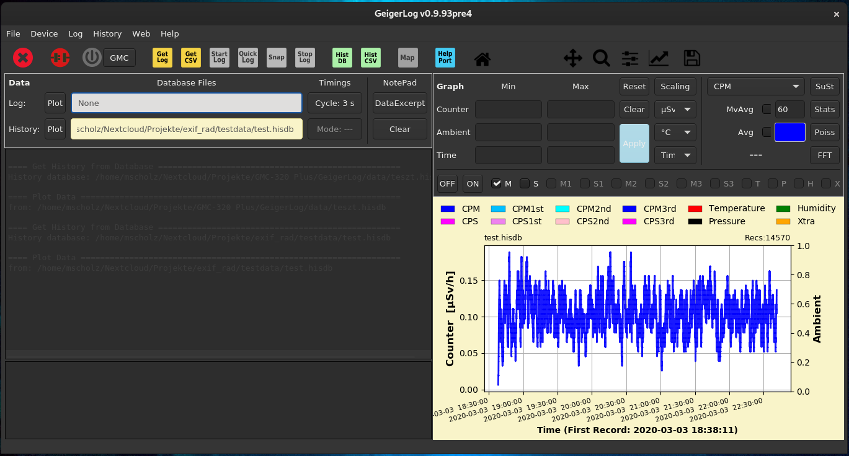Save the figure with floppy disk icon
The width and height of the screenshot is (849, 456).
click(x=691, y=58)
